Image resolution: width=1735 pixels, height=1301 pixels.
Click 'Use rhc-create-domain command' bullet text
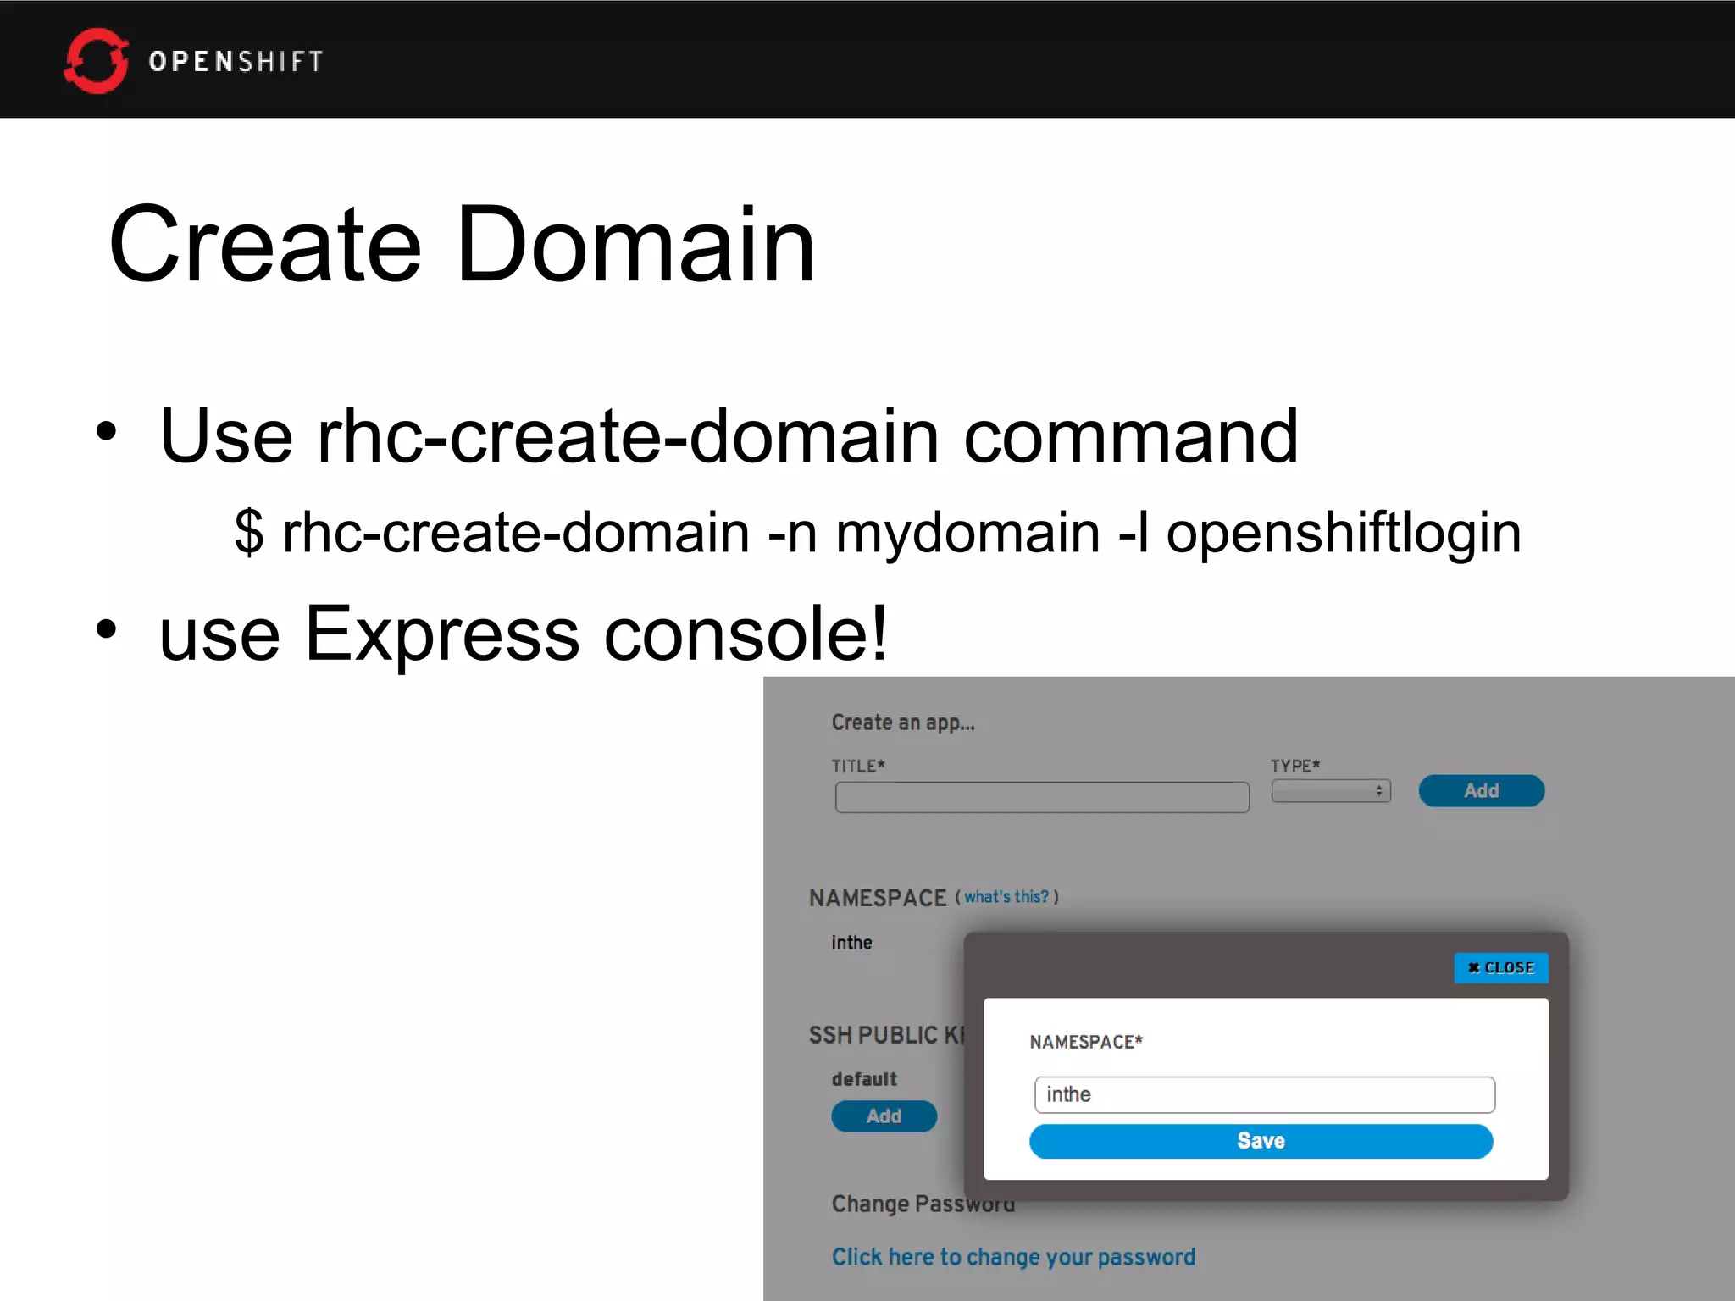[729, 435]
